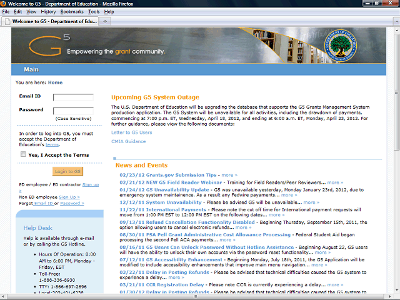Open CCR Registration Delay news item
The height and width of the screenshot is (300, 400).
[x=162, y=285]
